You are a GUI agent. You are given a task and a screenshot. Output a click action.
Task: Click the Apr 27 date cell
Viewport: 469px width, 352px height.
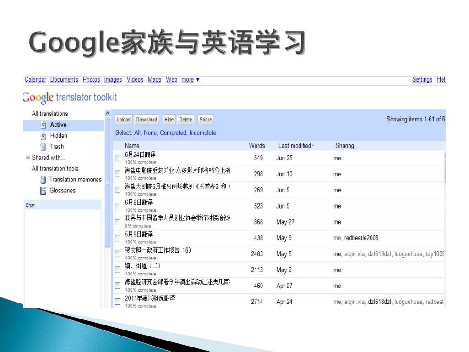click(284, 286)
